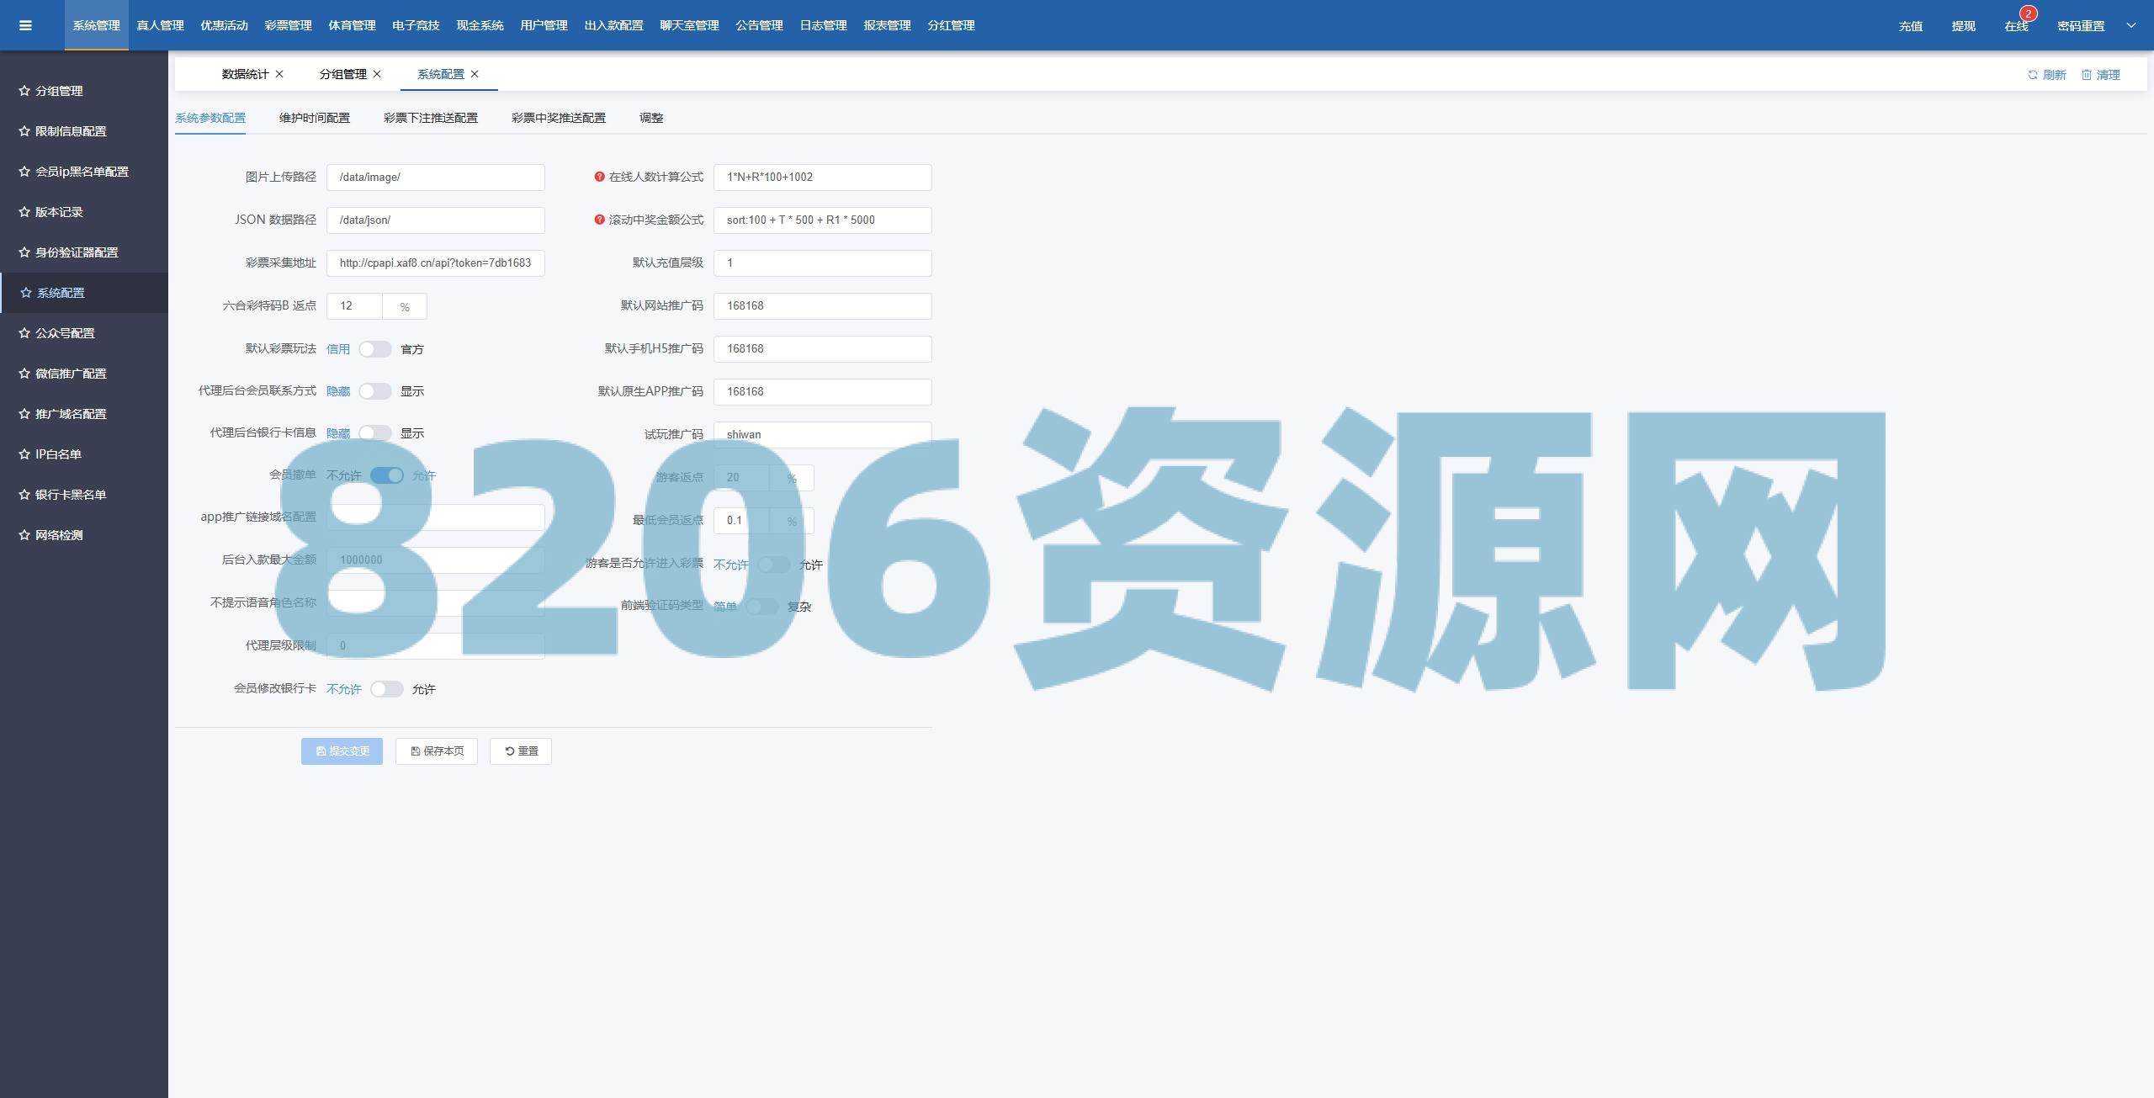Click the 提交变更 button
Screen dimensions: 2154x1098
[x=342, y=751]
